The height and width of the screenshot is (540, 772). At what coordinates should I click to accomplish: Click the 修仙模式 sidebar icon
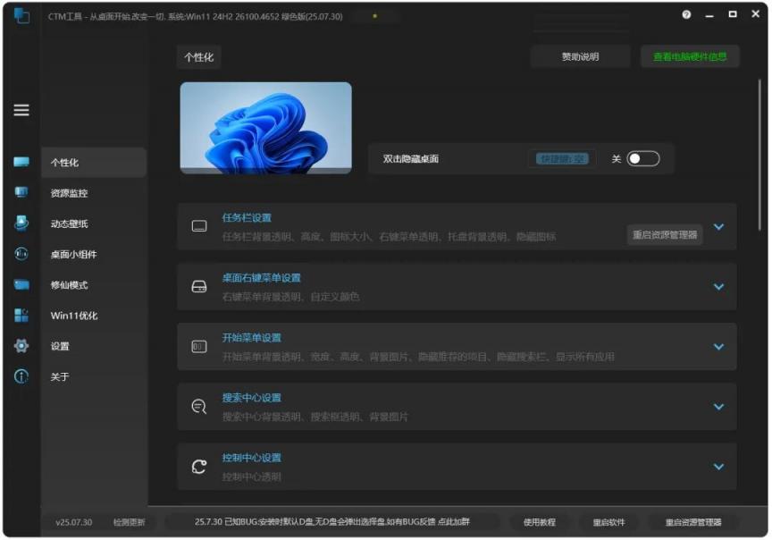pos(21,285)
